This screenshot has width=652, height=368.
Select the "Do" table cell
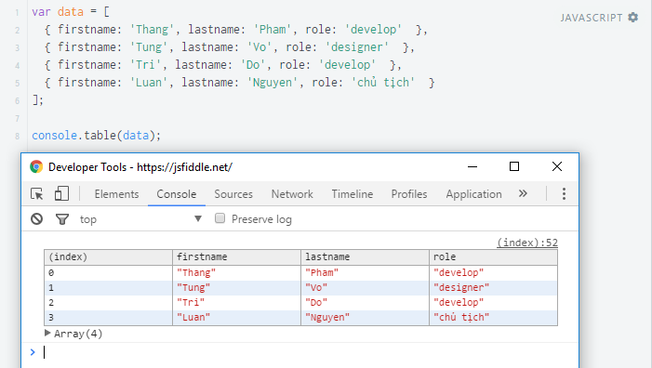(x=366, y=303)
